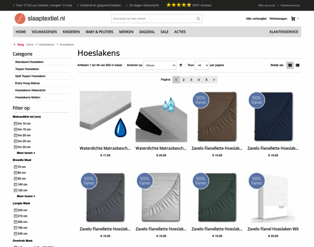Expand more Breedte Maat filter options
Screen dimensions: 314x247
coord(26,196)
